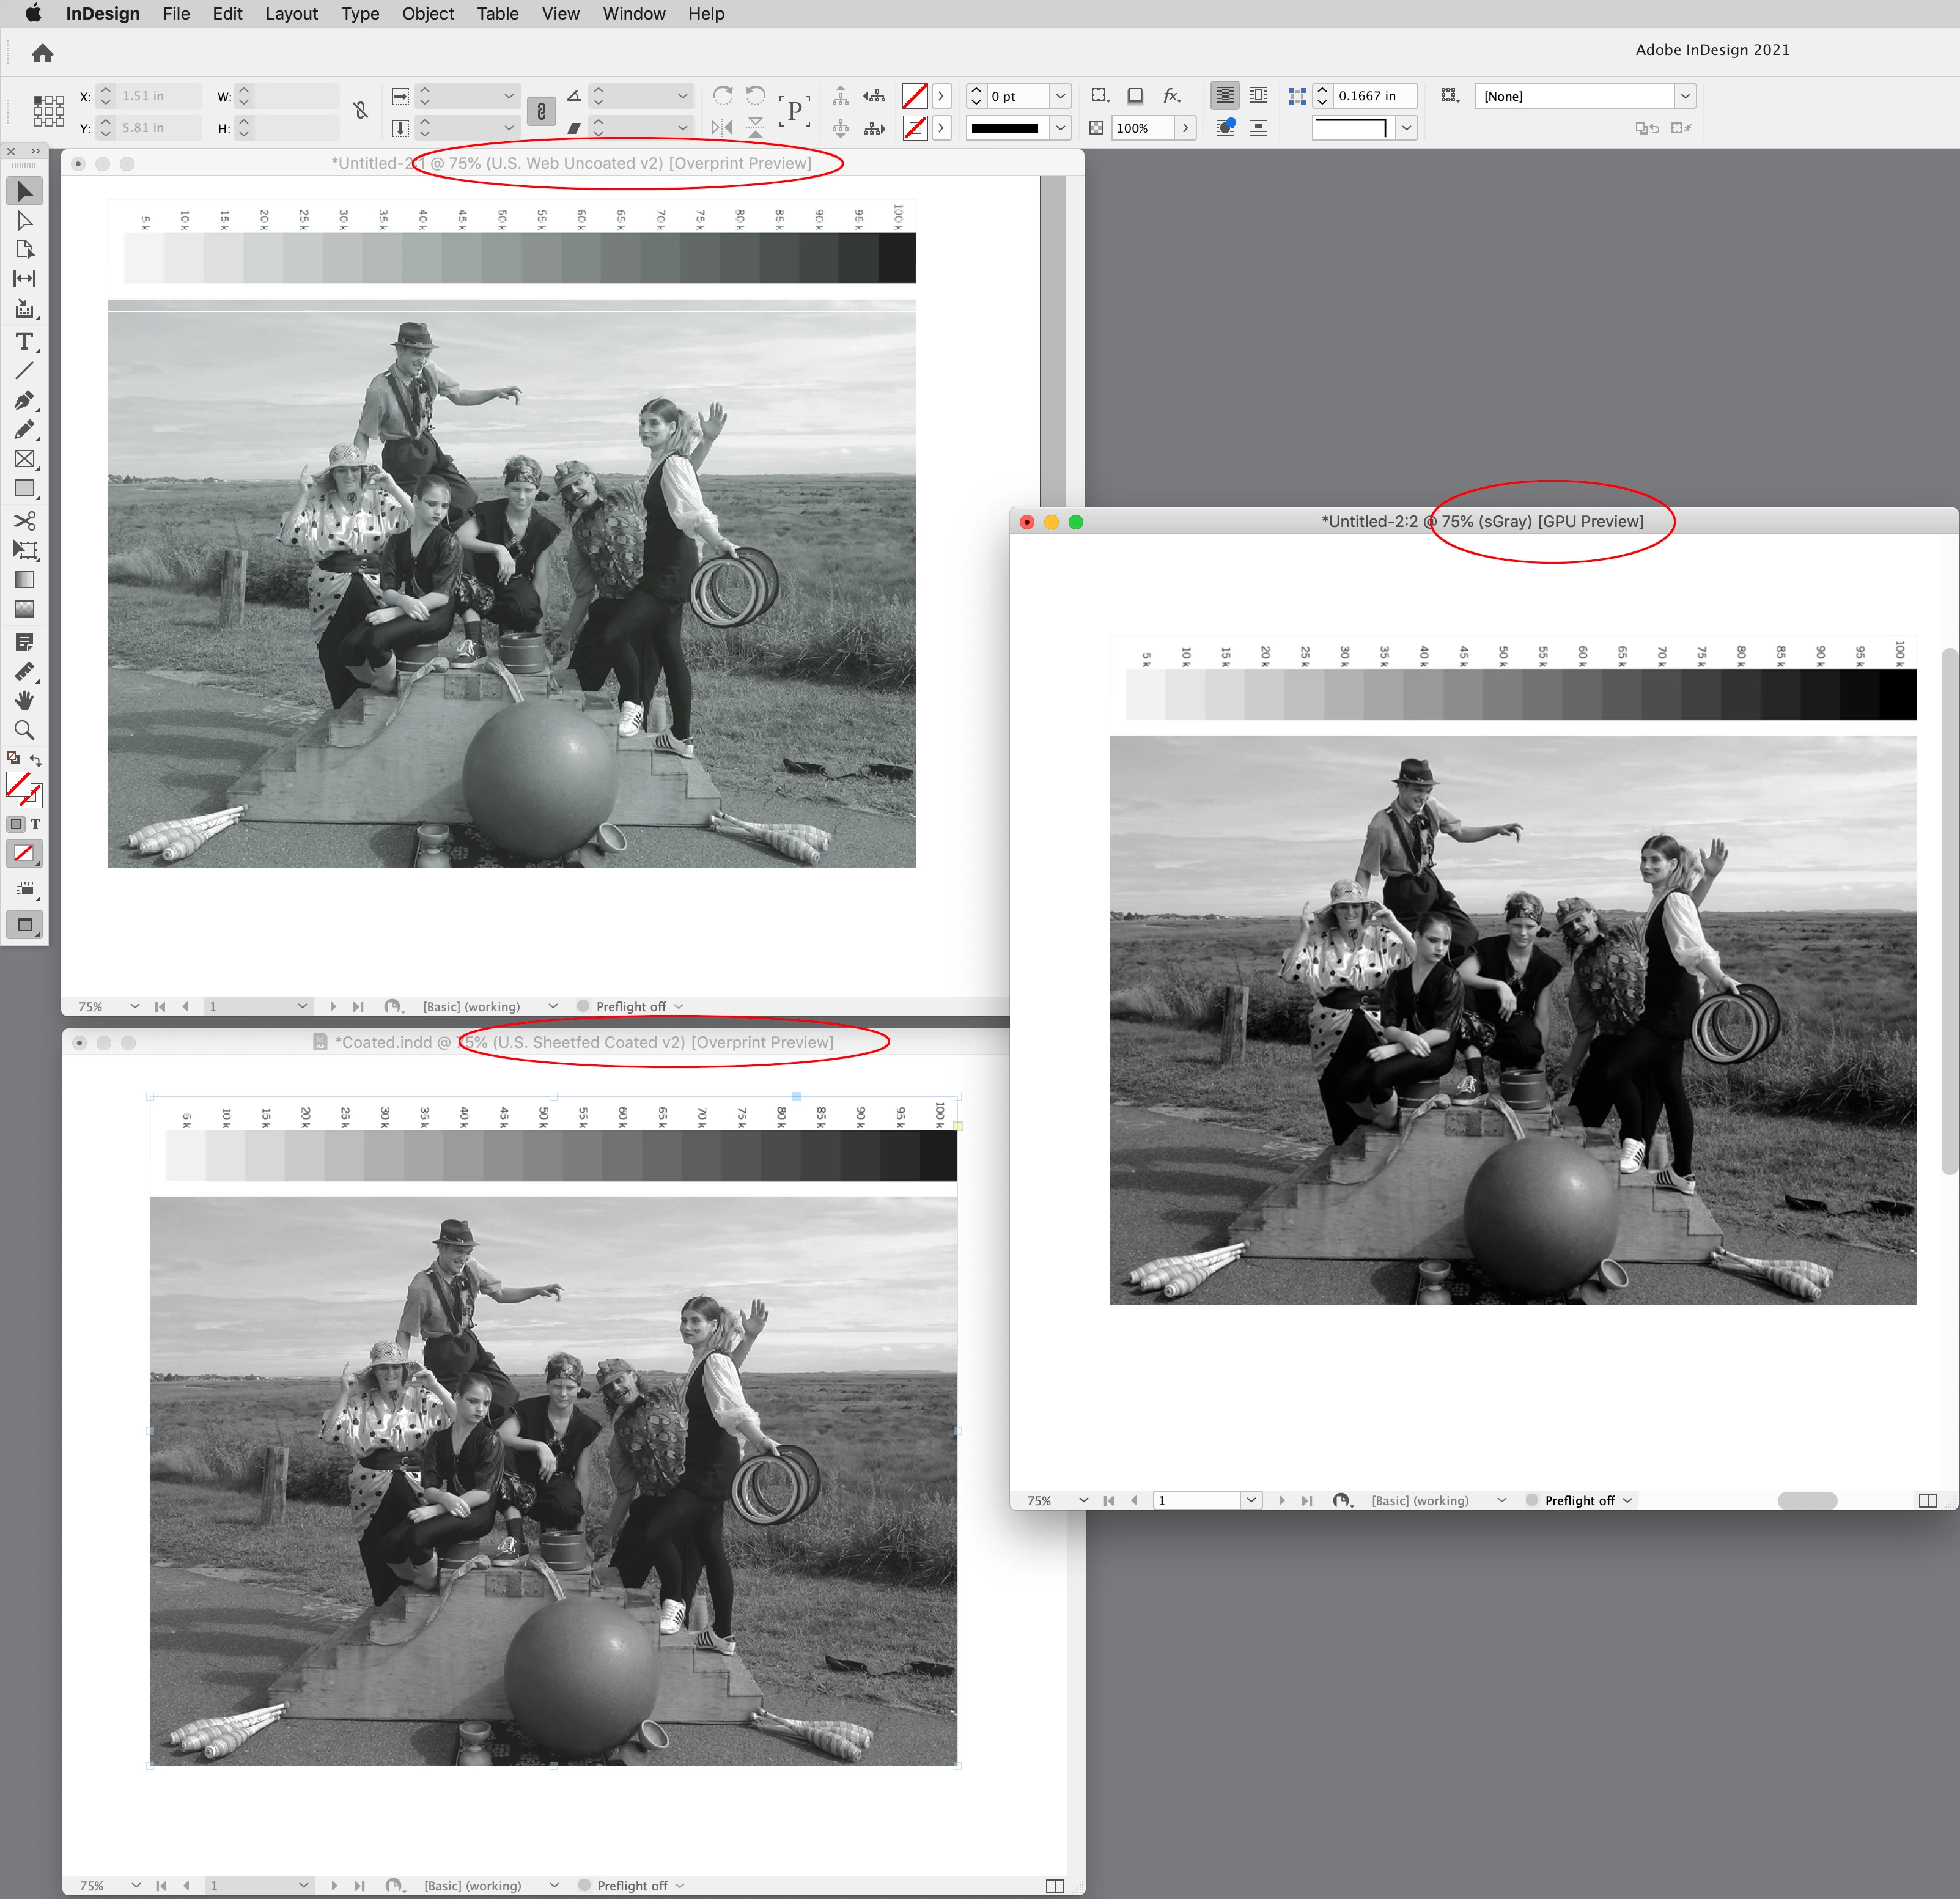Select the Pen tool

[x=24, y=400]
